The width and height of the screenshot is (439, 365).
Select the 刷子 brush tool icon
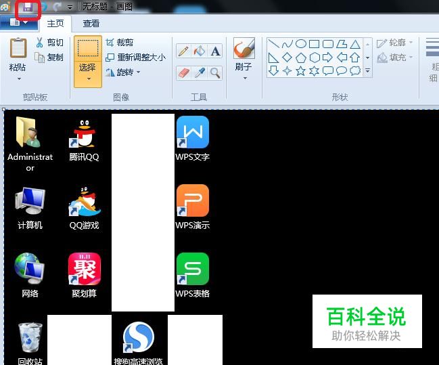click(244, 47)
